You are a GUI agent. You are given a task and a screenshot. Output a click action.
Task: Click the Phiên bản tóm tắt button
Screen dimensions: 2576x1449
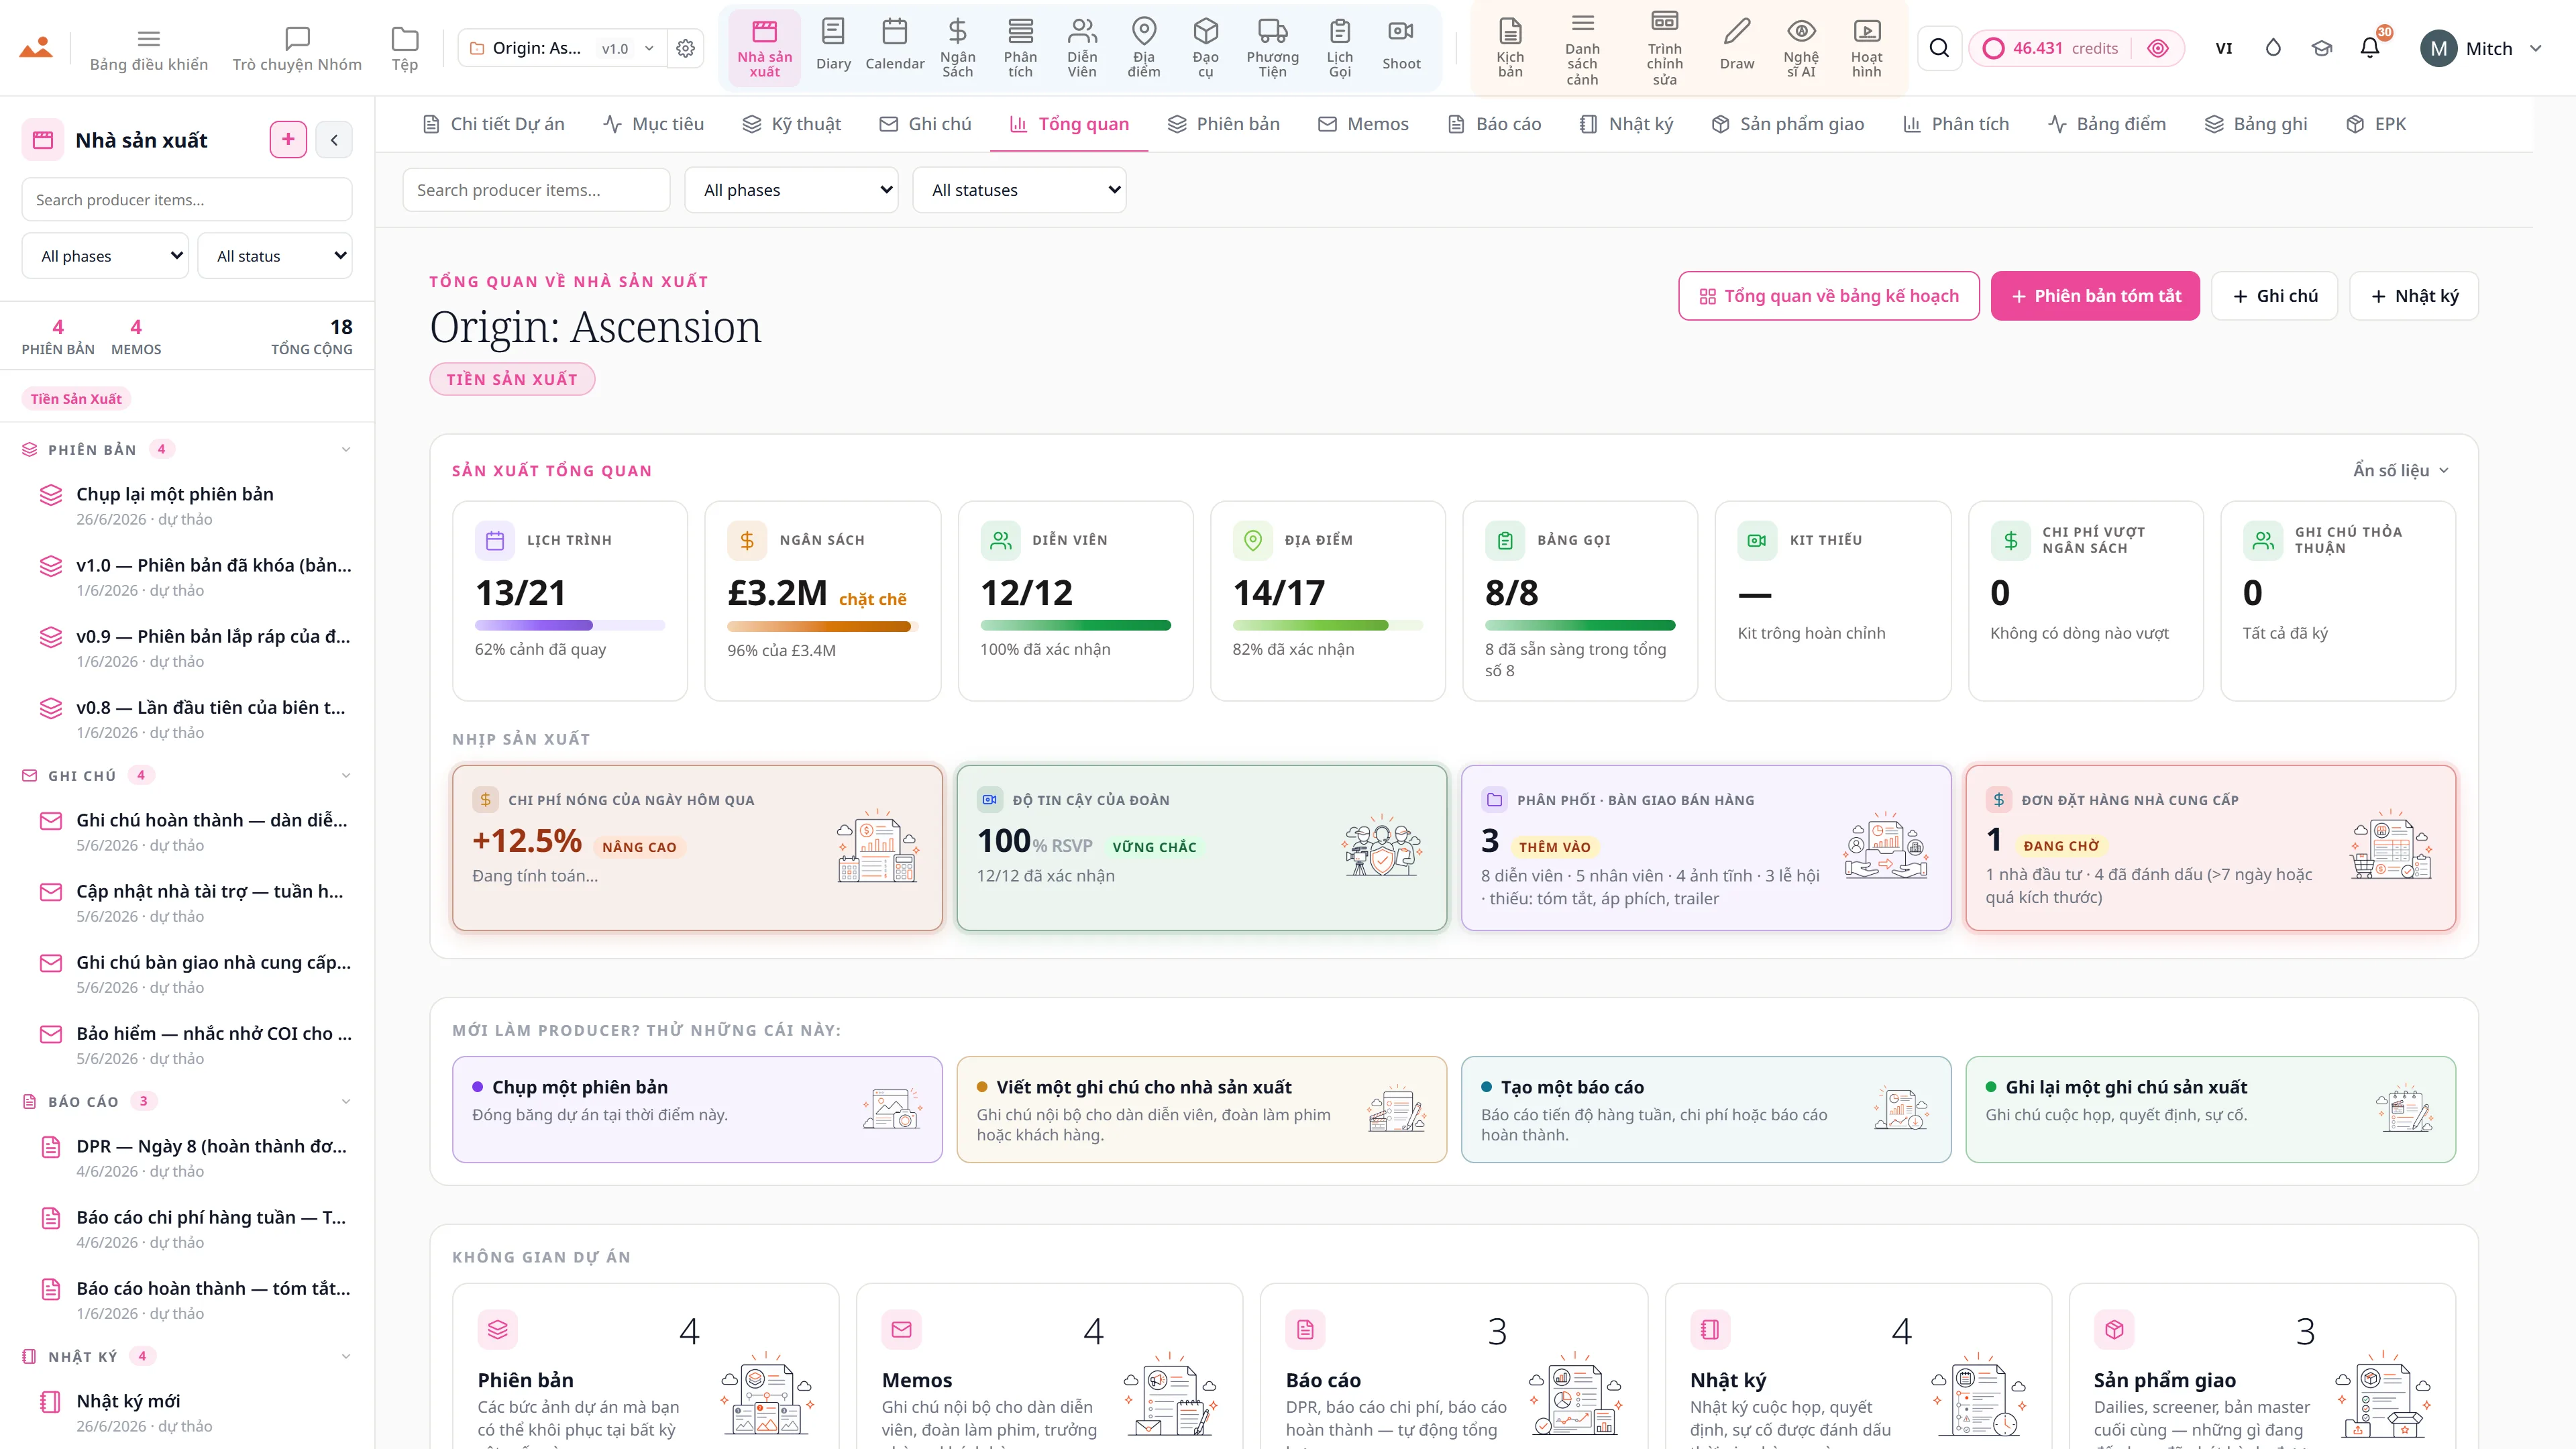(2095, 296)
